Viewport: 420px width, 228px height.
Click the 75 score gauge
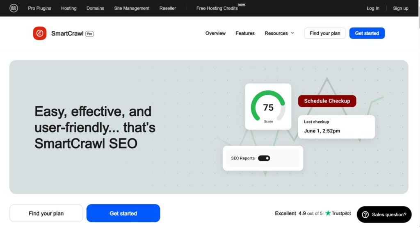tap(268, 107)
